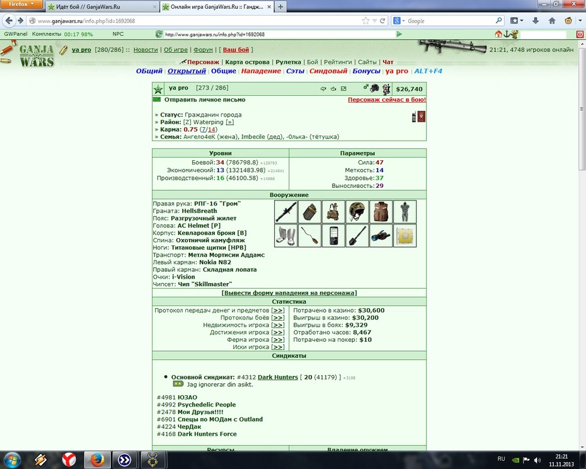Click the Nokia N82 phone icon

point(333,236)
